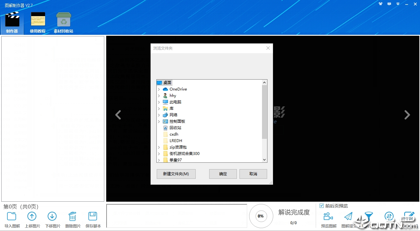Expand the OneDrive tree node

click(158, 89)
